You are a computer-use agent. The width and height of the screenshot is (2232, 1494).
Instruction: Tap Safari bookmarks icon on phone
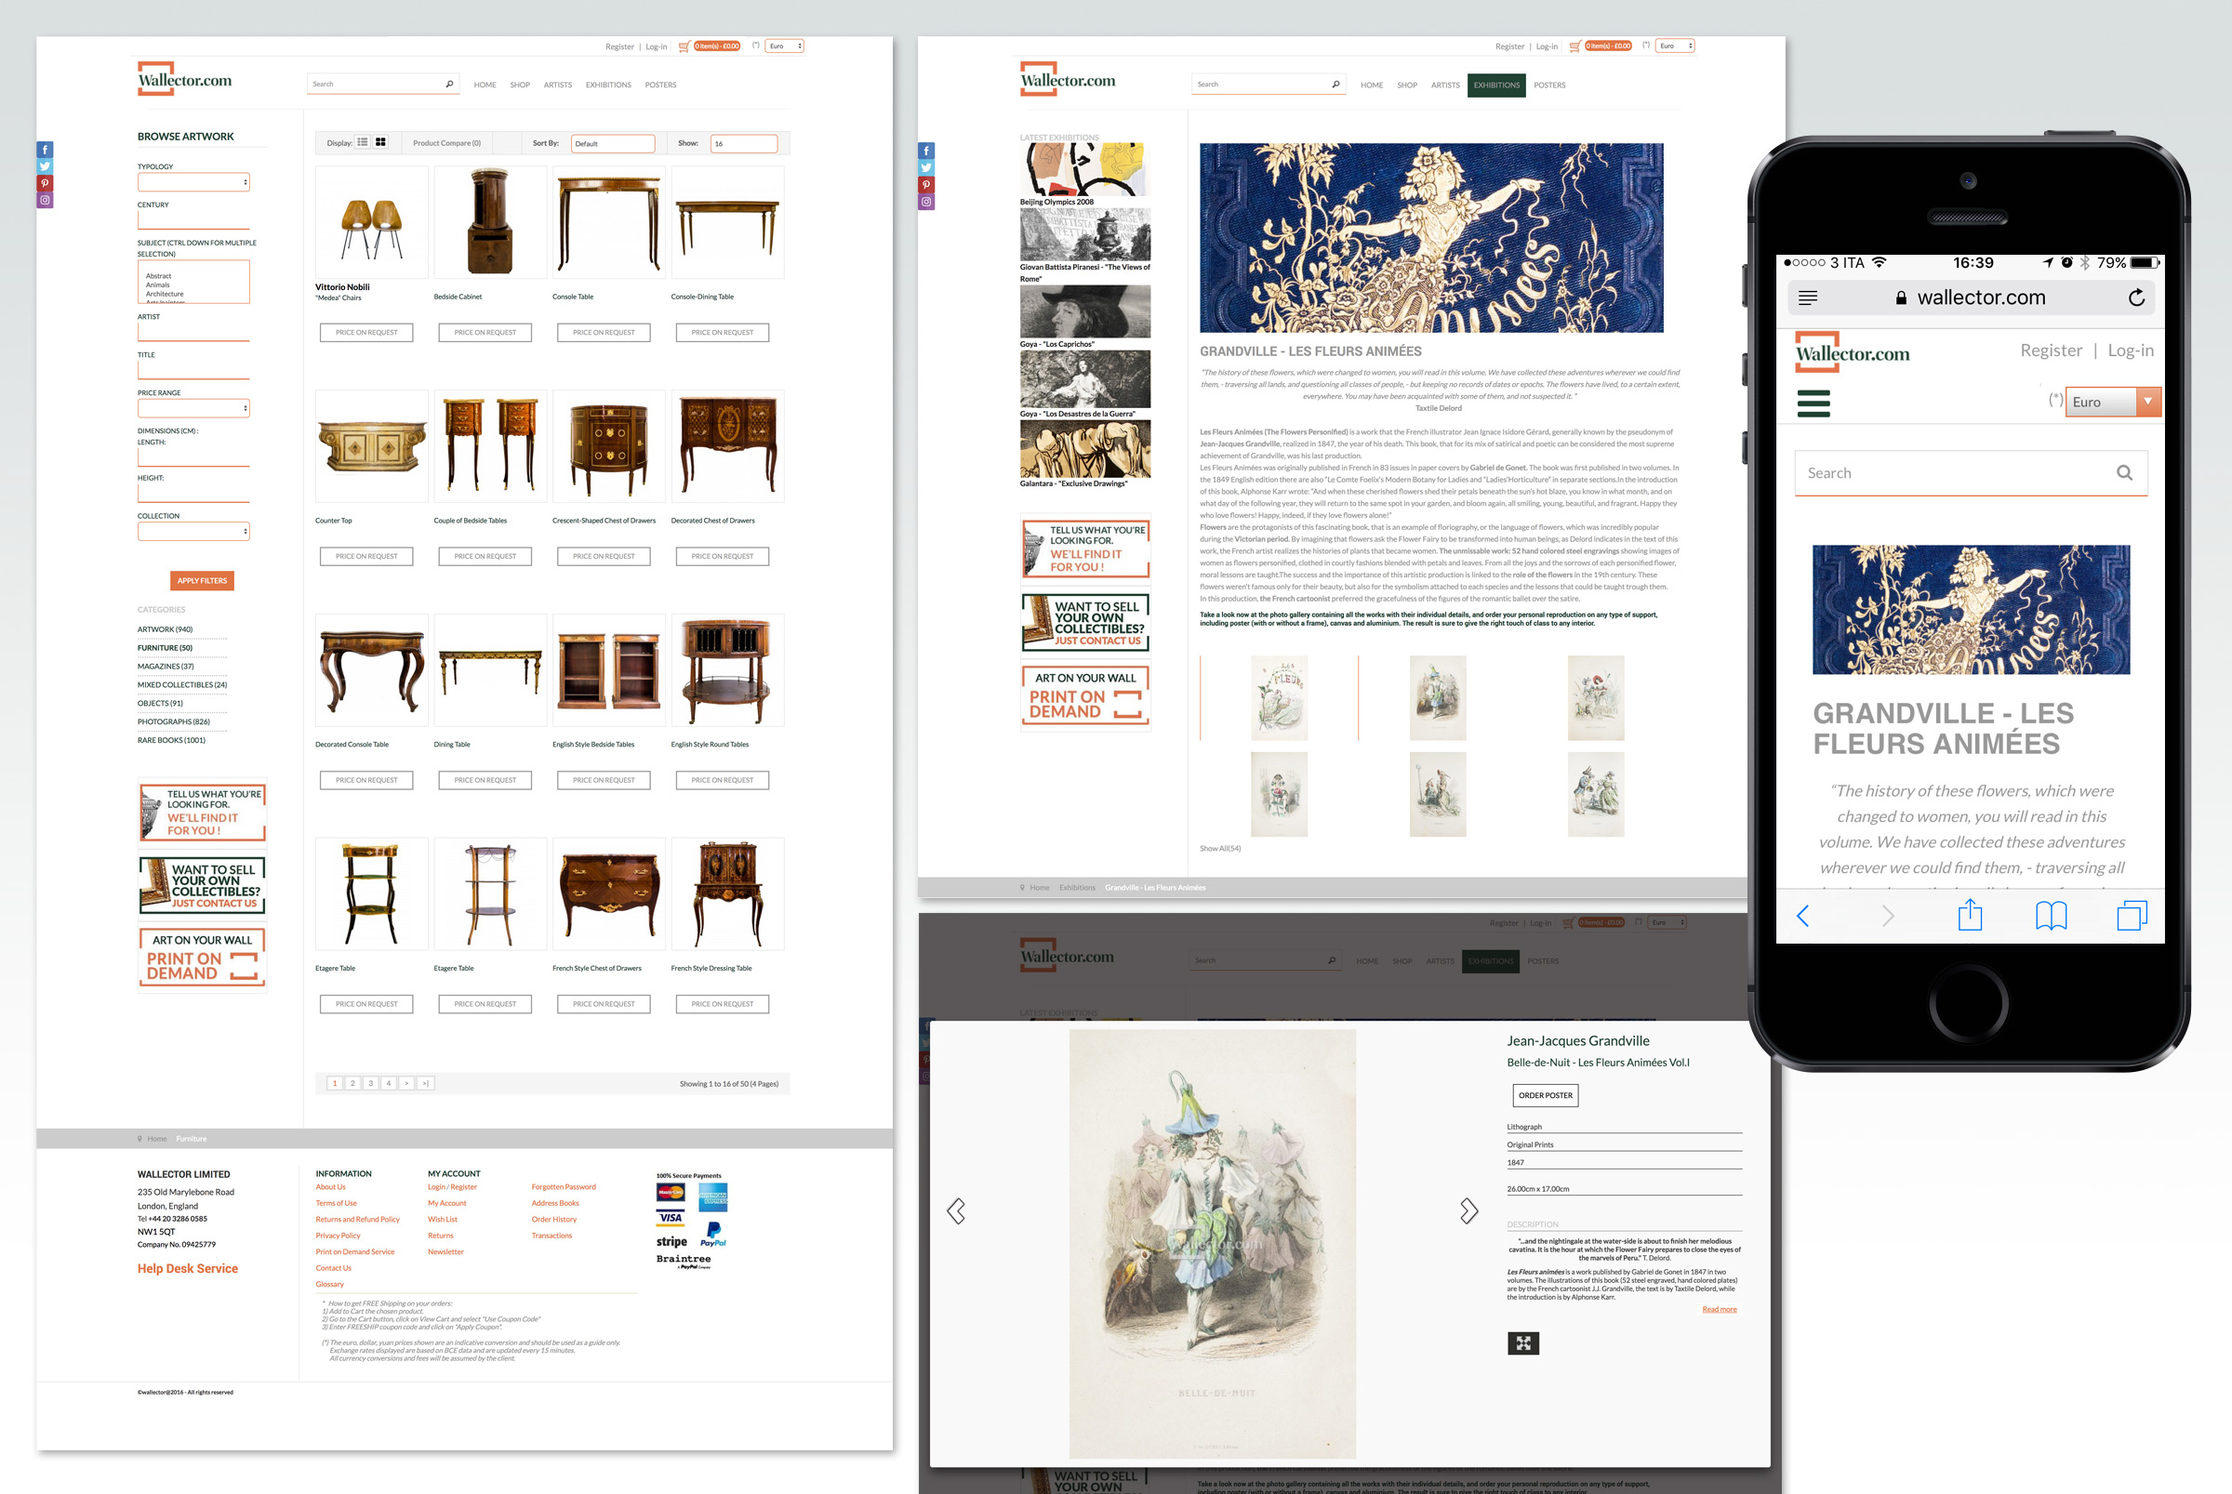2051,916
